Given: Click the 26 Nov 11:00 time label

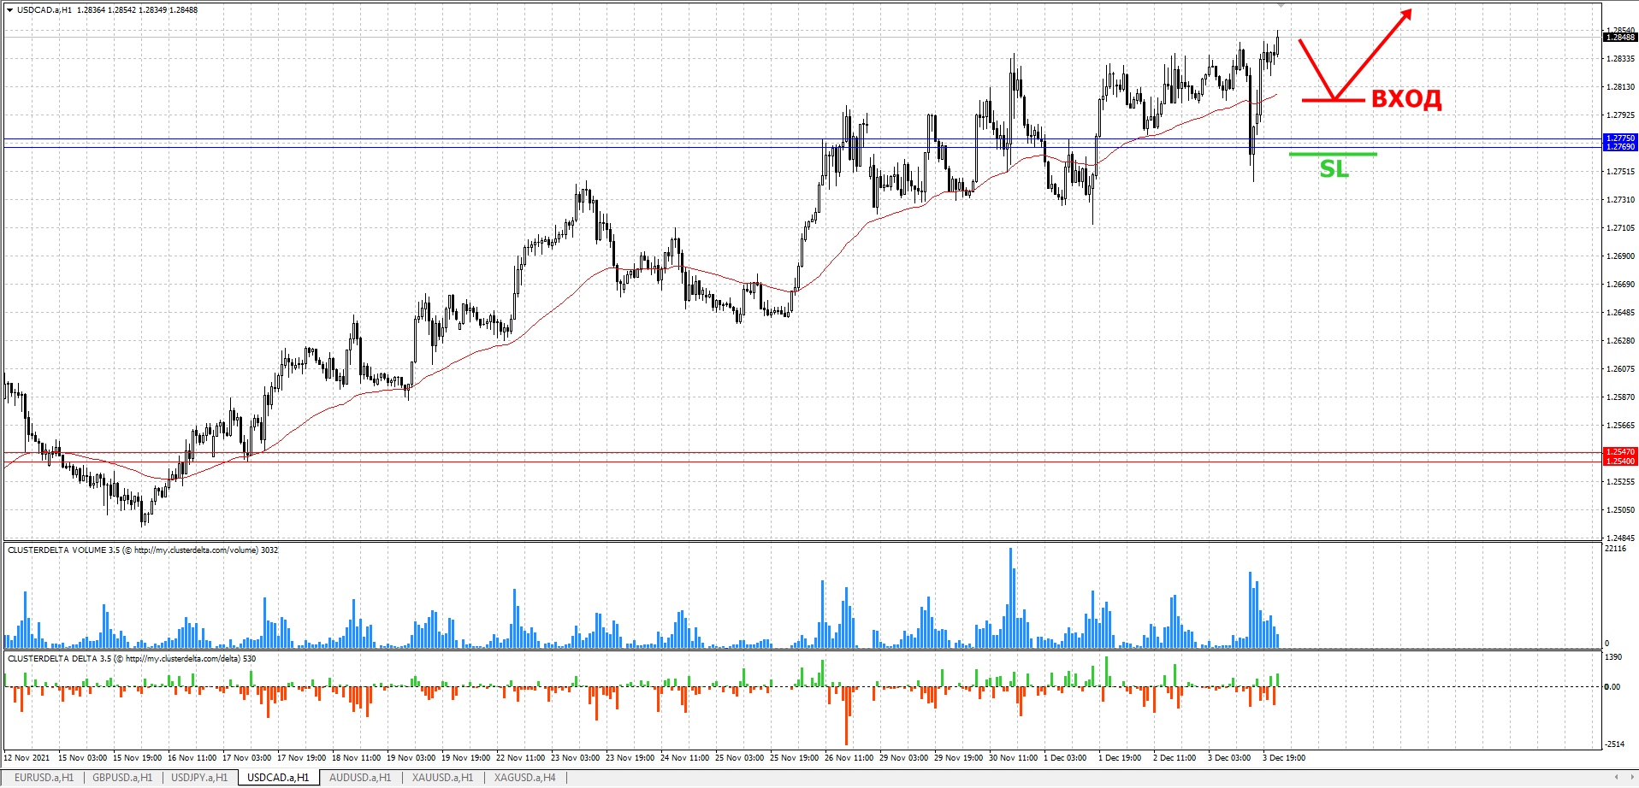Looking at the screenshot, I should 849,758.
